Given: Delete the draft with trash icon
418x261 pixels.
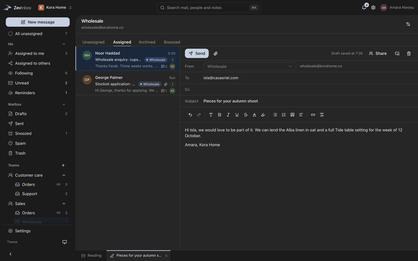Looking at the screenshot, I should point(409,53).
